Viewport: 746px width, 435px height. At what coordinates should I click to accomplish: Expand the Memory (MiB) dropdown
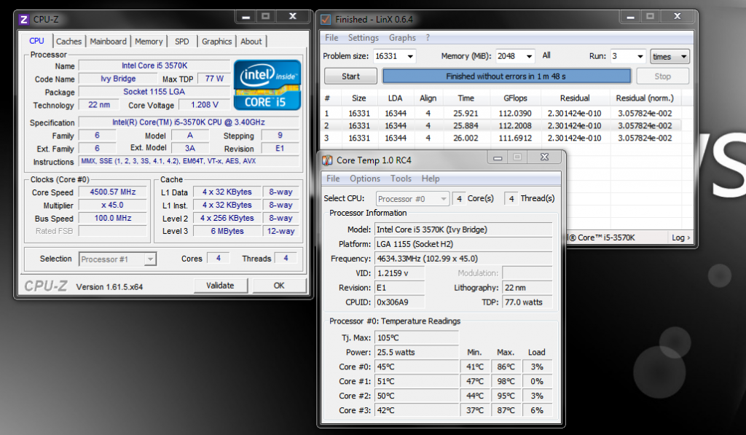coord(528,57)
